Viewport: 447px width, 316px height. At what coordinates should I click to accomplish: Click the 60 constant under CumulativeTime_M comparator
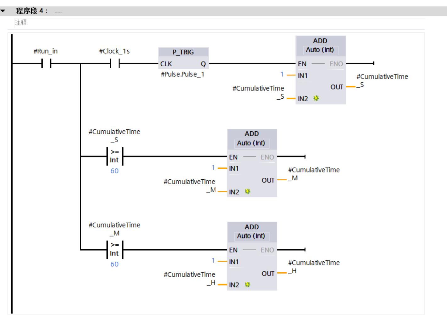[114, 264]
